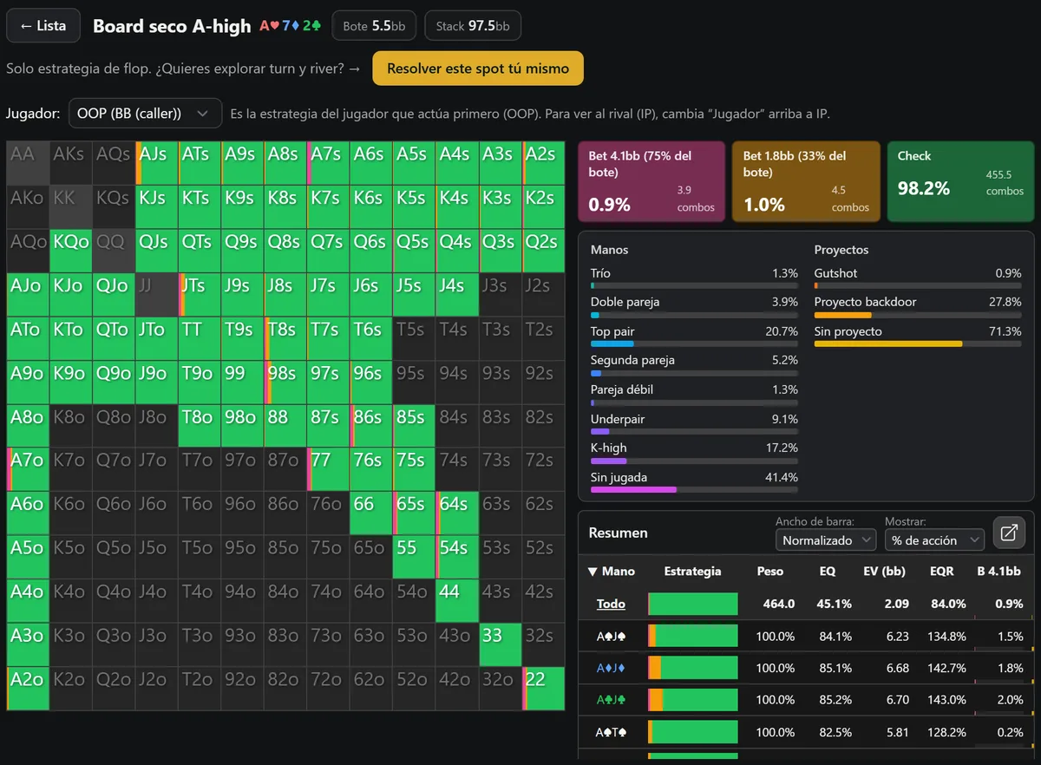Click the Todo row in summary
The width and height of the screenshot is (1041, 765).
pos(806,604)
